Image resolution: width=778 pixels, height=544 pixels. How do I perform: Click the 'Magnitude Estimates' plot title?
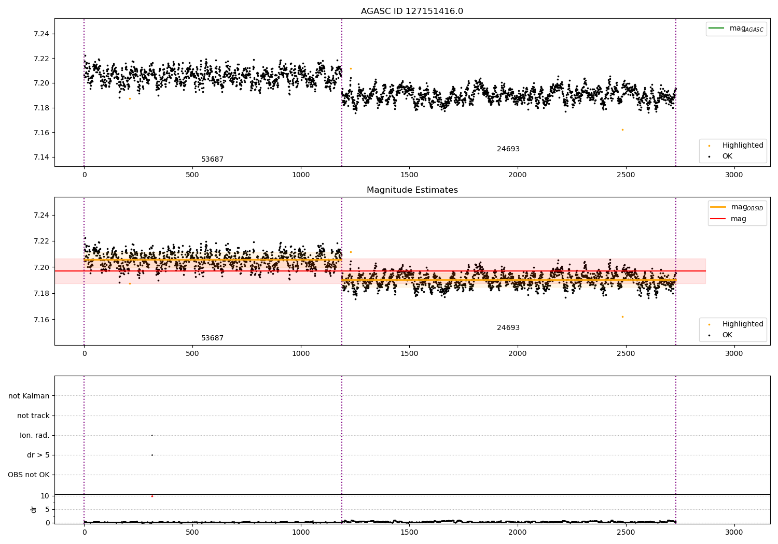pos(412,190)
